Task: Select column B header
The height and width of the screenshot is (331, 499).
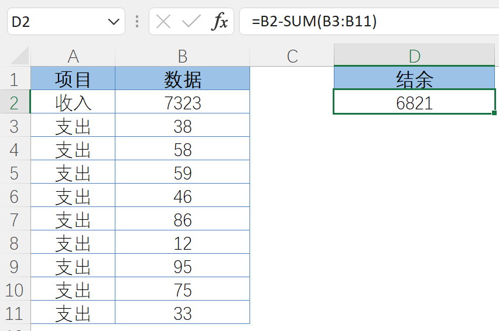Action: pos(182,56)
